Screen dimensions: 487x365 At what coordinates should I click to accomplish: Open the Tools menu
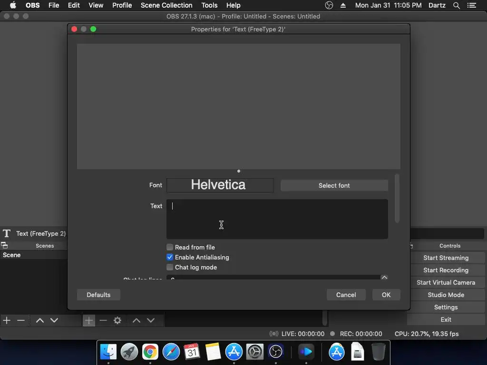(x=209, y=5)
